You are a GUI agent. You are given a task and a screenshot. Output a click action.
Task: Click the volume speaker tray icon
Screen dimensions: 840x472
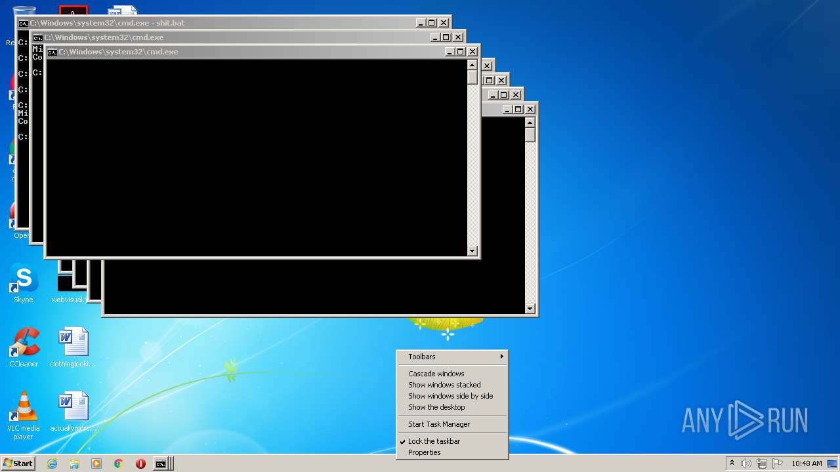pos(746,463)
